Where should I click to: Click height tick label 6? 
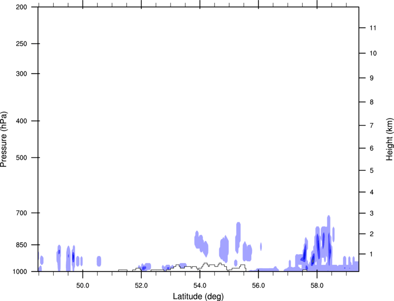click(372, 148)
